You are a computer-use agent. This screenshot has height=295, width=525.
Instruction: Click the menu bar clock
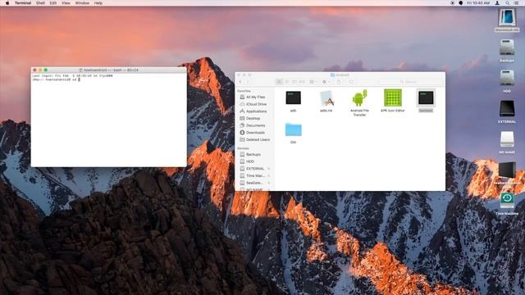pos(478,3)
